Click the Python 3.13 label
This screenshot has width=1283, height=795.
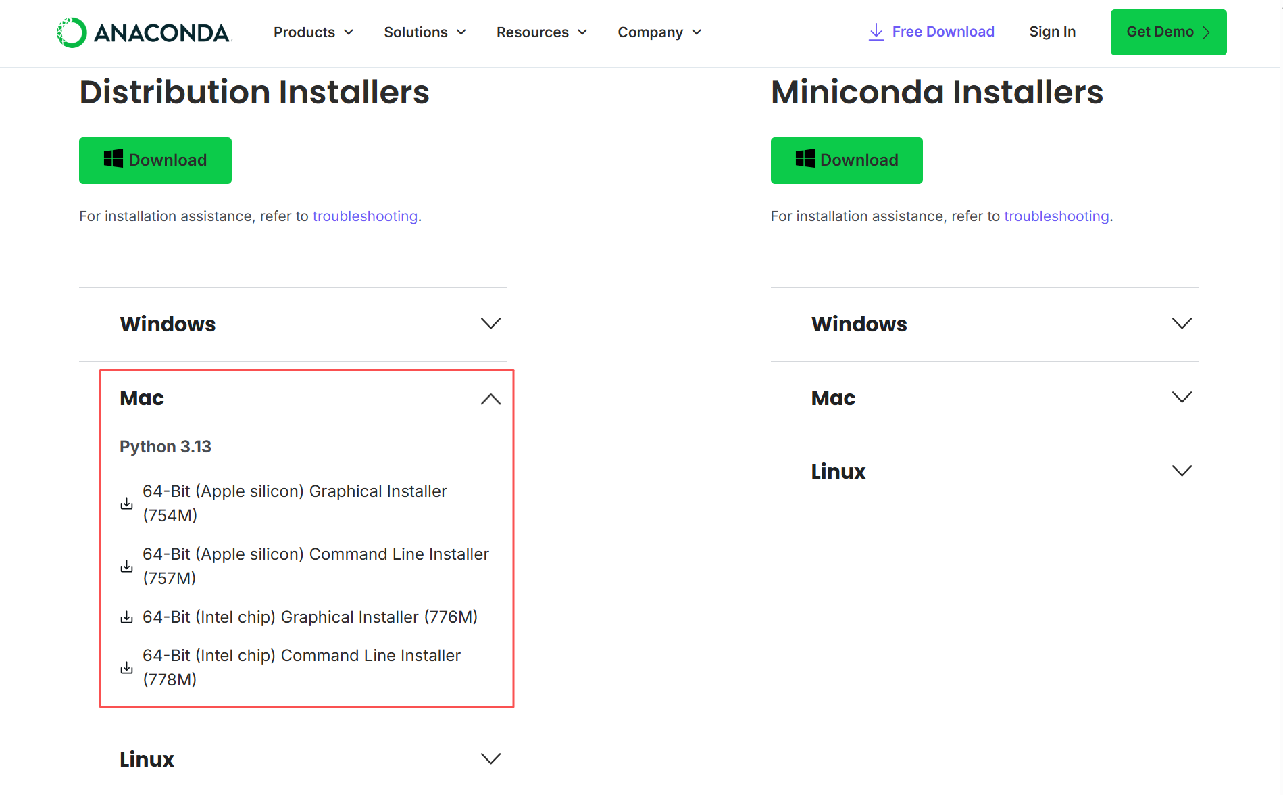166,447
